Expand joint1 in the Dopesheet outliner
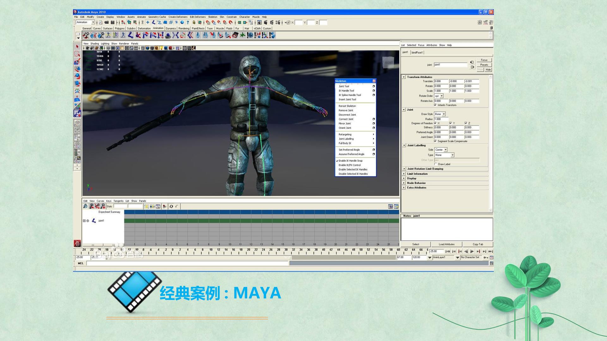This screenshot has height=341, width=607. tap(84, 221)
